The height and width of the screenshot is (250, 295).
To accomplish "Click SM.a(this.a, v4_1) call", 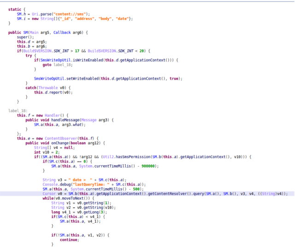I will tap(80, 221).
